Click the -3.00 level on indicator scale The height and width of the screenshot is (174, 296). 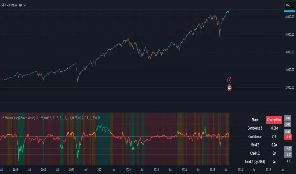(288, 155)
